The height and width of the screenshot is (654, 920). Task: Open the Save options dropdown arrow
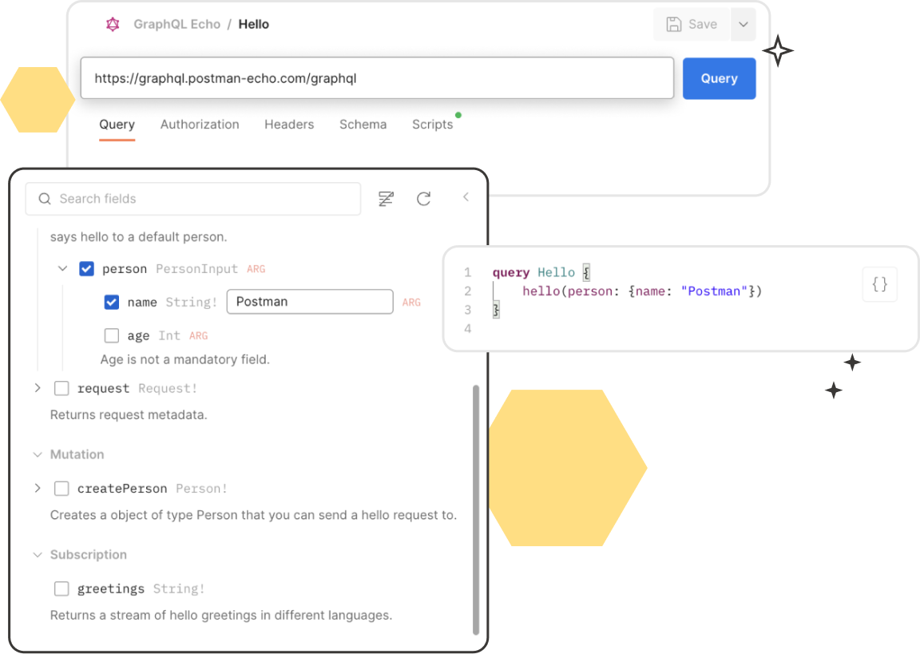743,24
